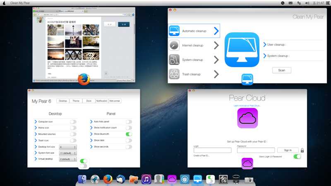Open the blue package manager dock icon
This screenshot has height=186, width=331.
(185, 179)
